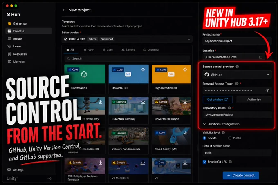
Task: Open the Editor version dropdown
Action: [127, 39]
